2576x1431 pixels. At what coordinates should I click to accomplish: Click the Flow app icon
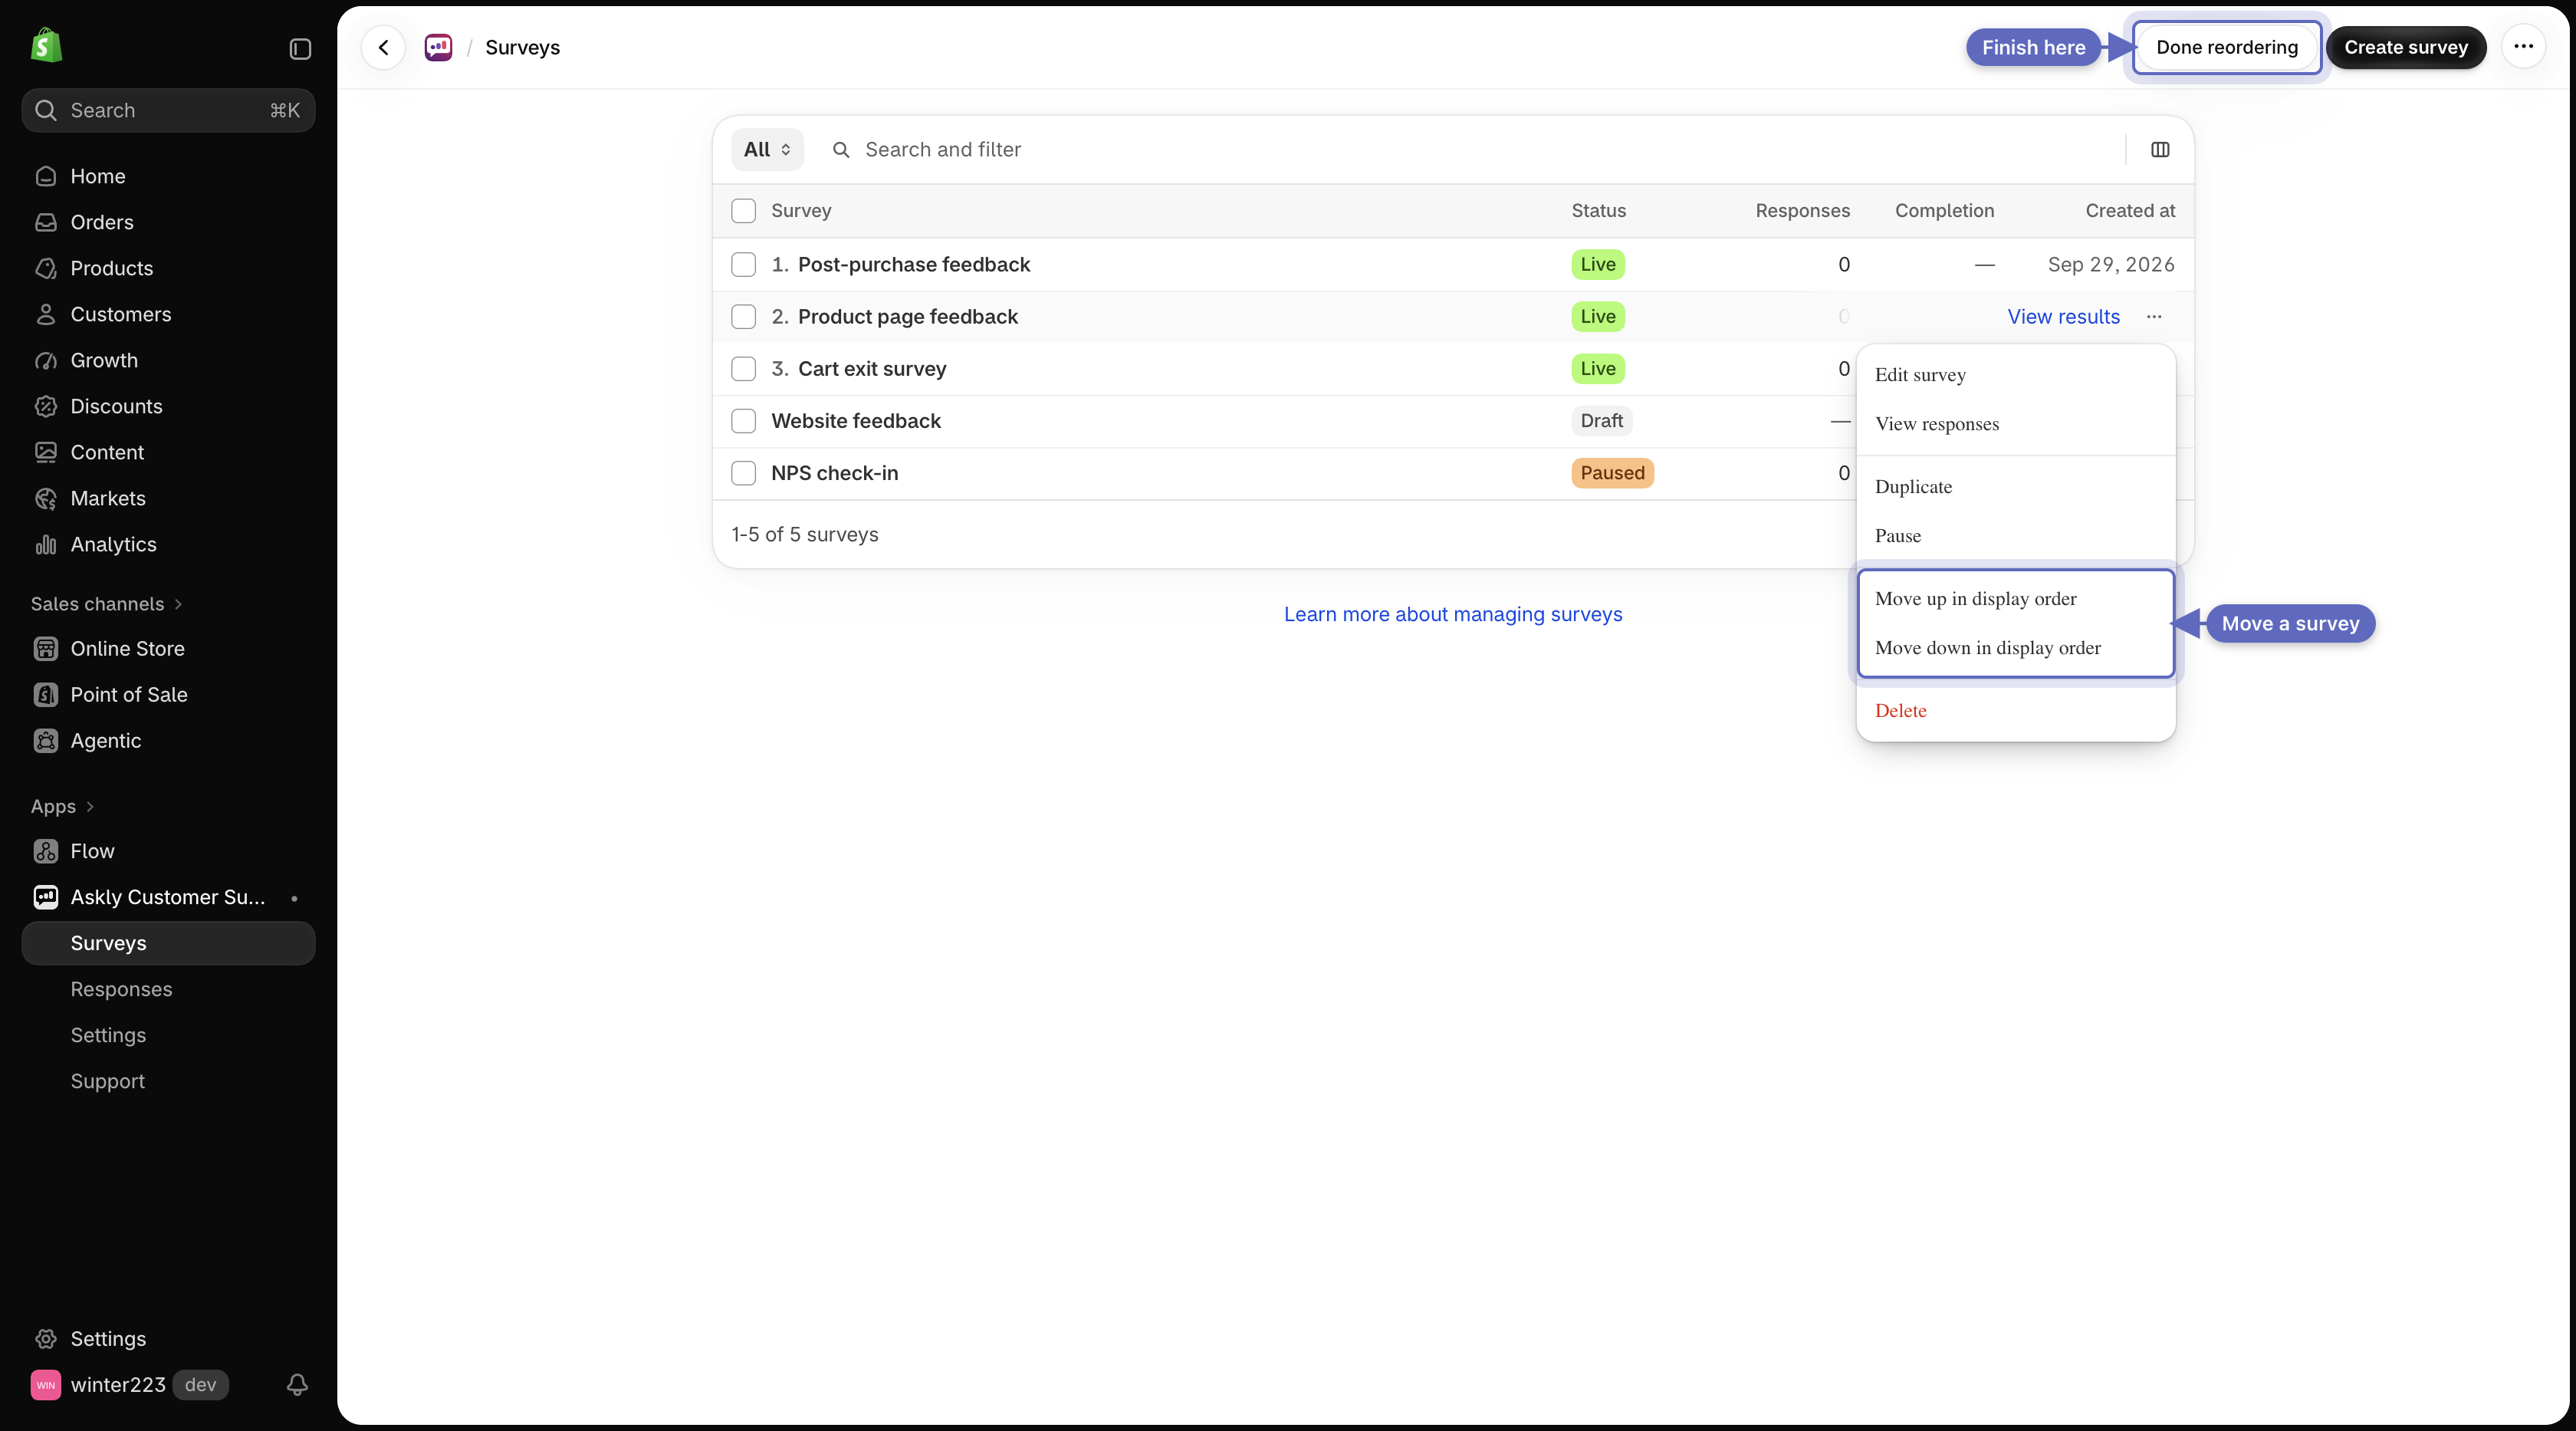[46, 851]
